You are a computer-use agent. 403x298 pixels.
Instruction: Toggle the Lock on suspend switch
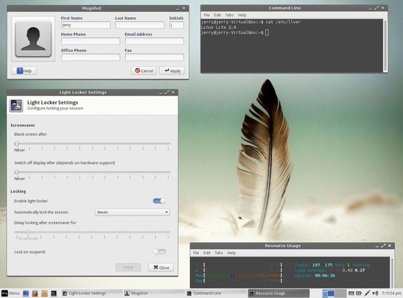159,252
